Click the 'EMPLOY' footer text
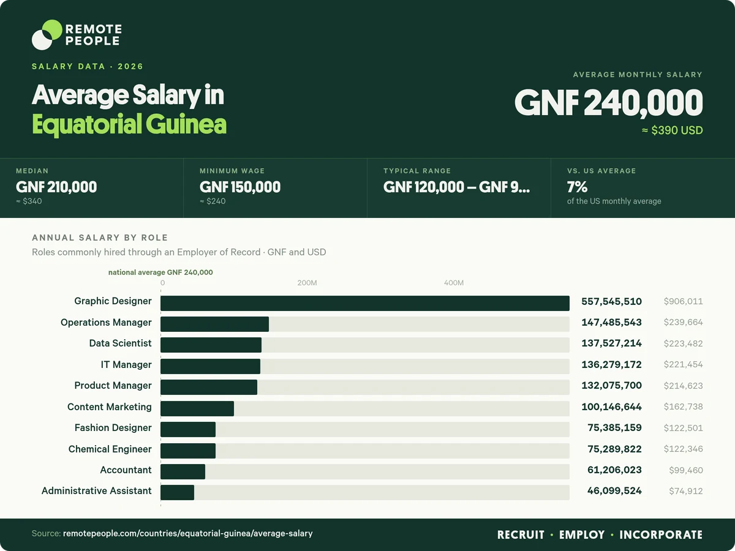Viewport: 735px width, 551px height. coord(582,534)
